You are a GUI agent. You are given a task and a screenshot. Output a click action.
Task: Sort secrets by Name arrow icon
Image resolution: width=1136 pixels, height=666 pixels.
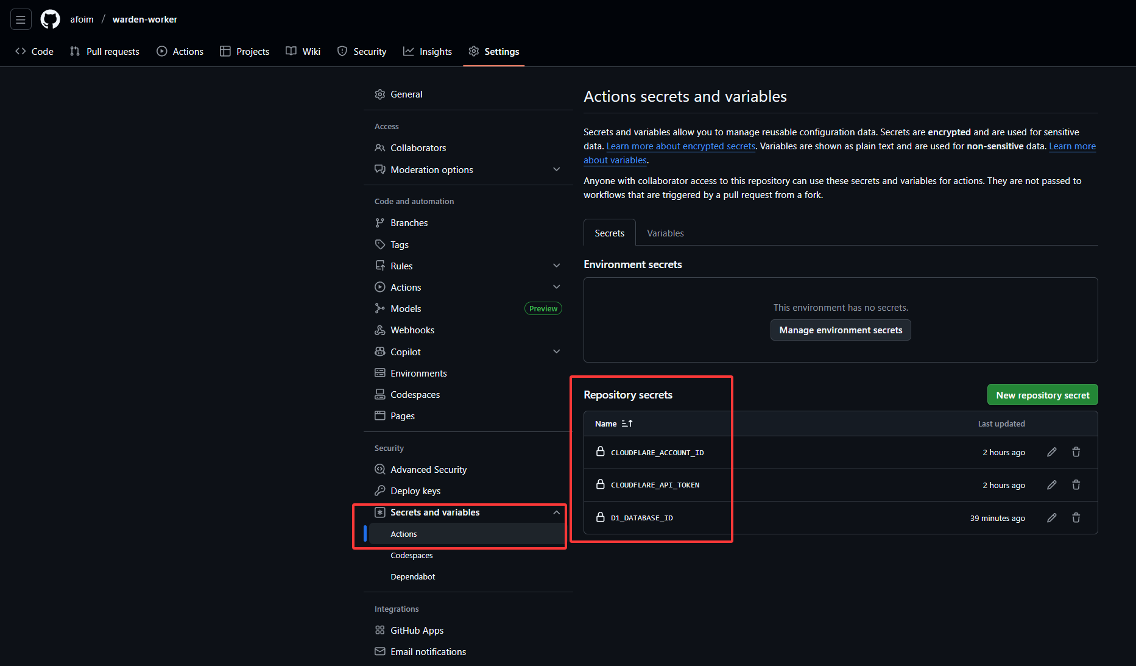tap(627, 423)
